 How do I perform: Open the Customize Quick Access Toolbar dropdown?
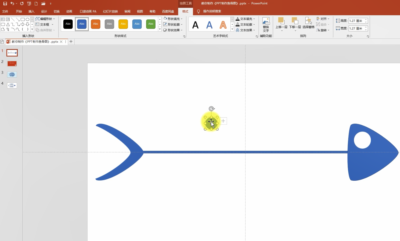tap(51, 4)
